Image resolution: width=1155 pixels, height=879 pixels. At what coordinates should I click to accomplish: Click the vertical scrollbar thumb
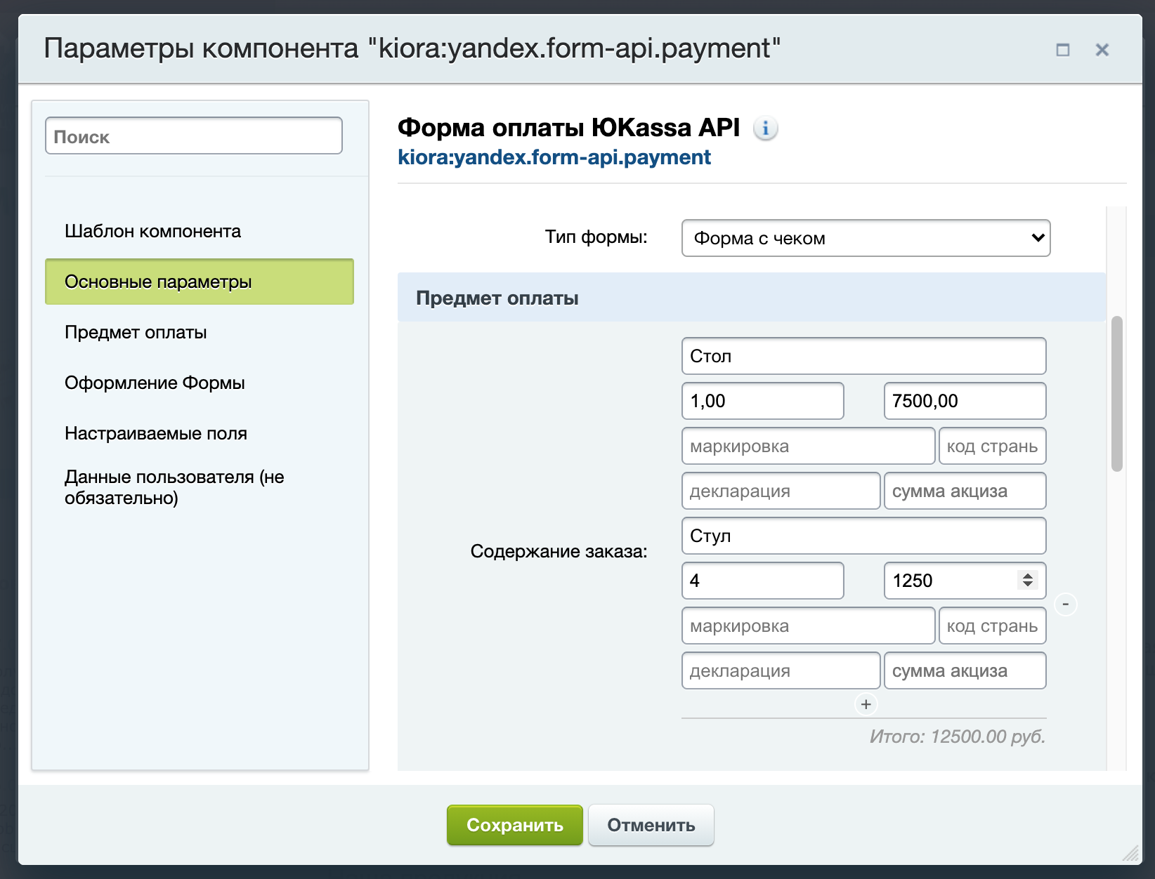1116,393
